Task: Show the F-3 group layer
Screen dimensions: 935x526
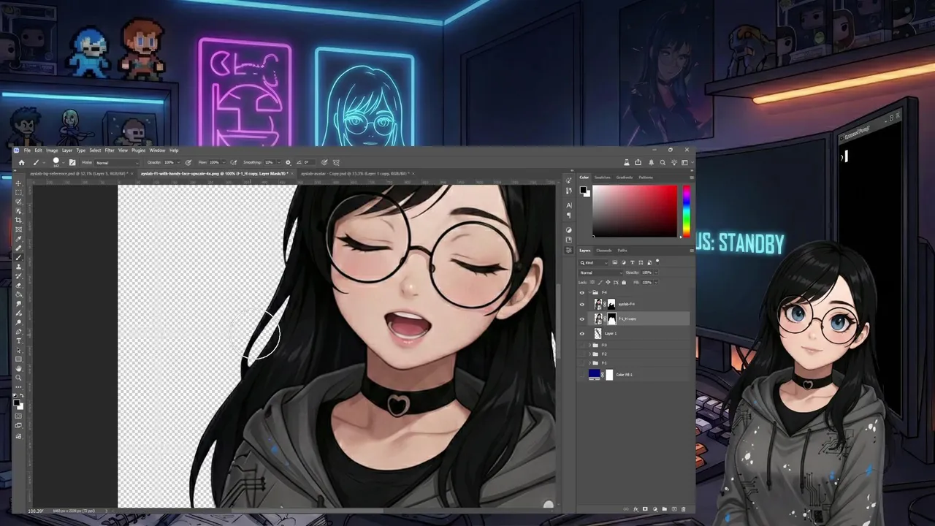Action: click(582, 345)
